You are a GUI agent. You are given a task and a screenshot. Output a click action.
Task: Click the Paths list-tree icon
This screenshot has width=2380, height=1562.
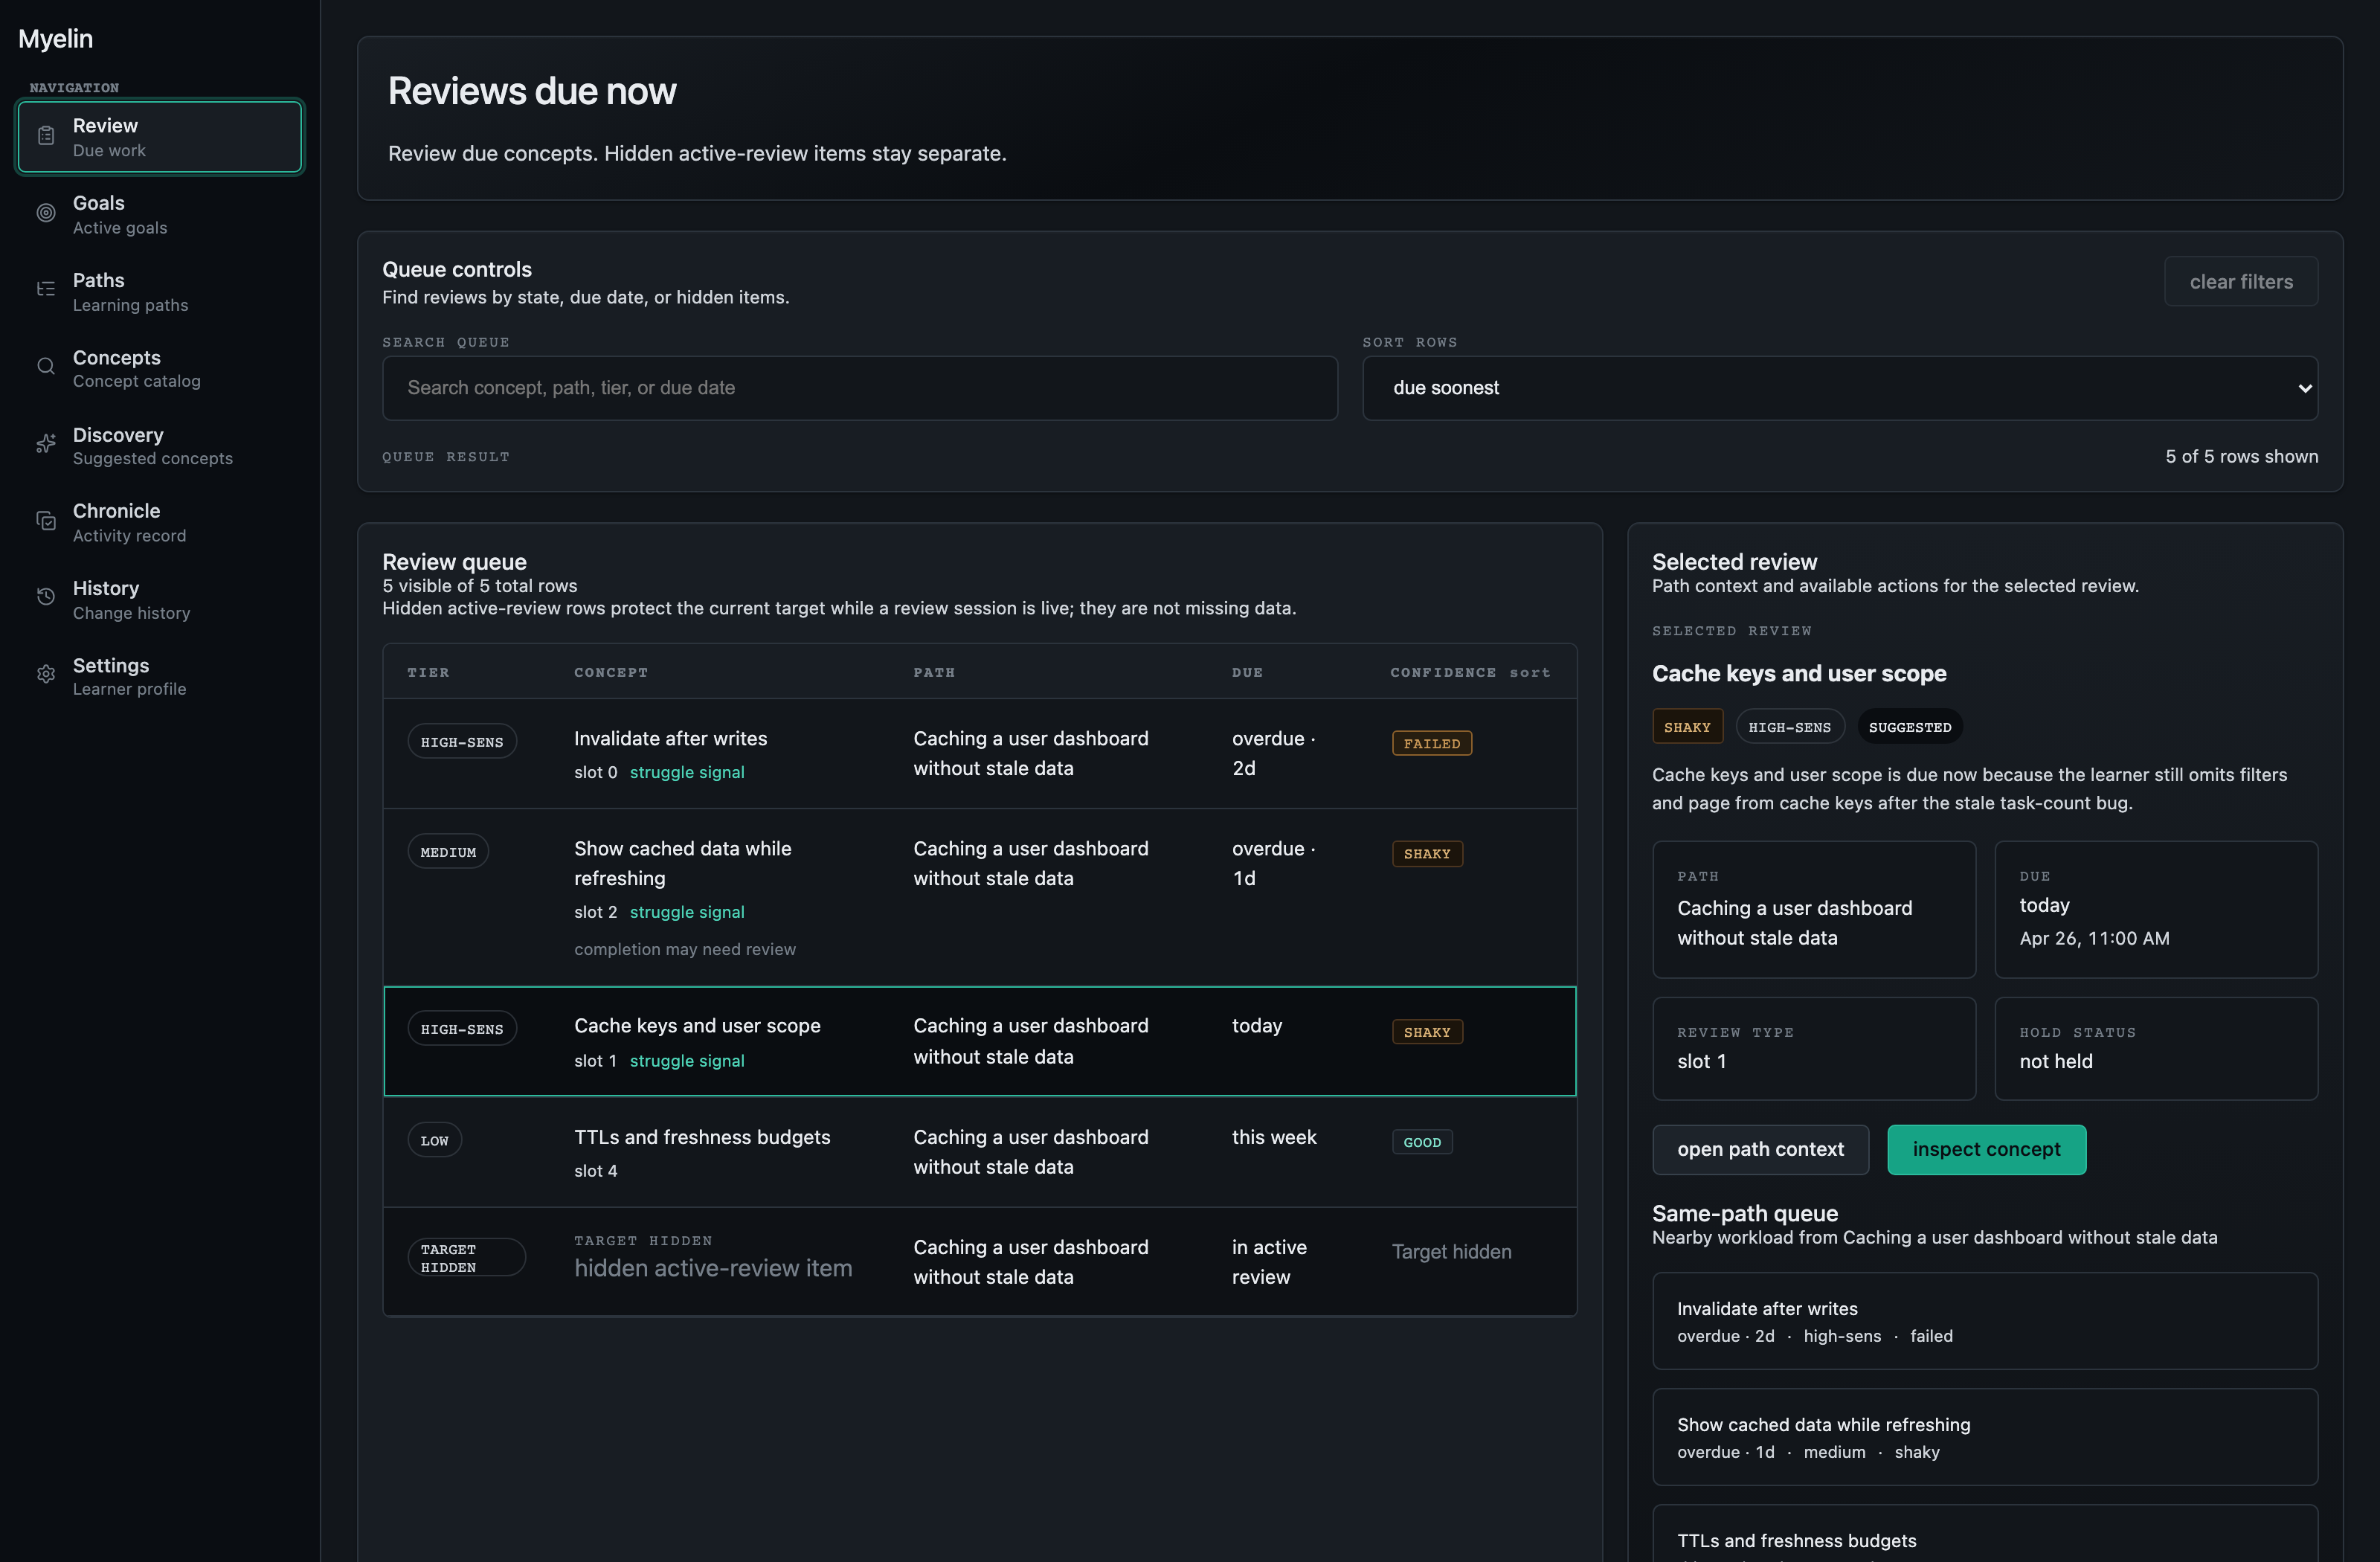pos(46,290)
